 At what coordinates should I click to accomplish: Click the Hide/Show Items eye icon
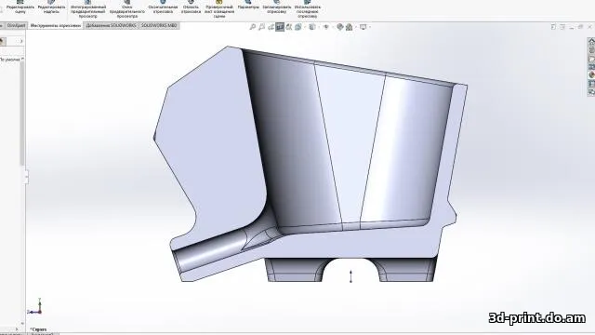point(325,27)
